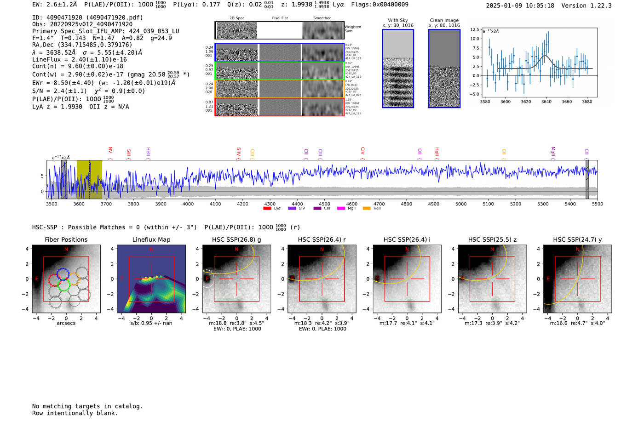The height and width of the screenshot is (438, 644).
Task: Open the HSC SSP(25.5) z image
Action: pyautogui.click(x=492, y=279)
